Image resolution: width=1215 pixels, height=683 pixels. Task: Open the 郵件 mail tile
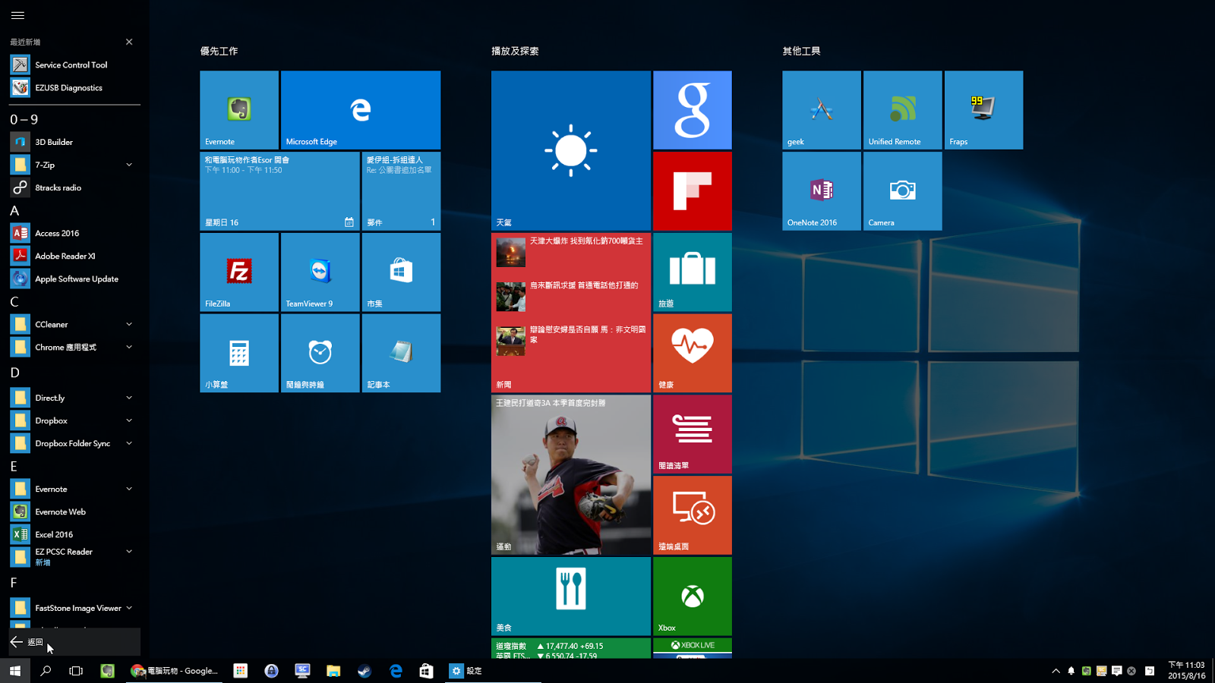click(x=401, y=191)
